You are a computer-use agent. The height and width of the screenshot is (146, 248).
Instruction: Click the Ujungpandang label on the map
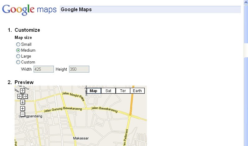tap(30, 116)
